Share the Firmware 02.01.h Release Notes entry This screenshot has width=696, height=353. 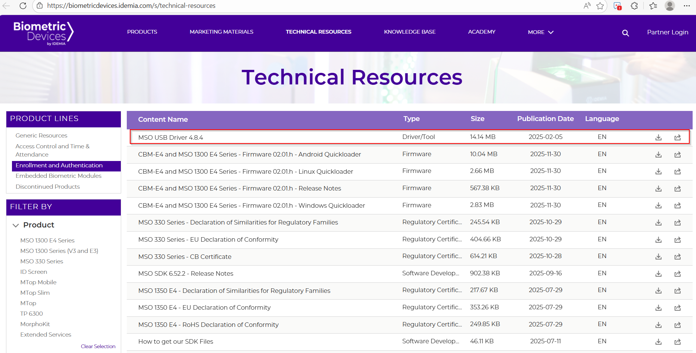tap(677, 189)
